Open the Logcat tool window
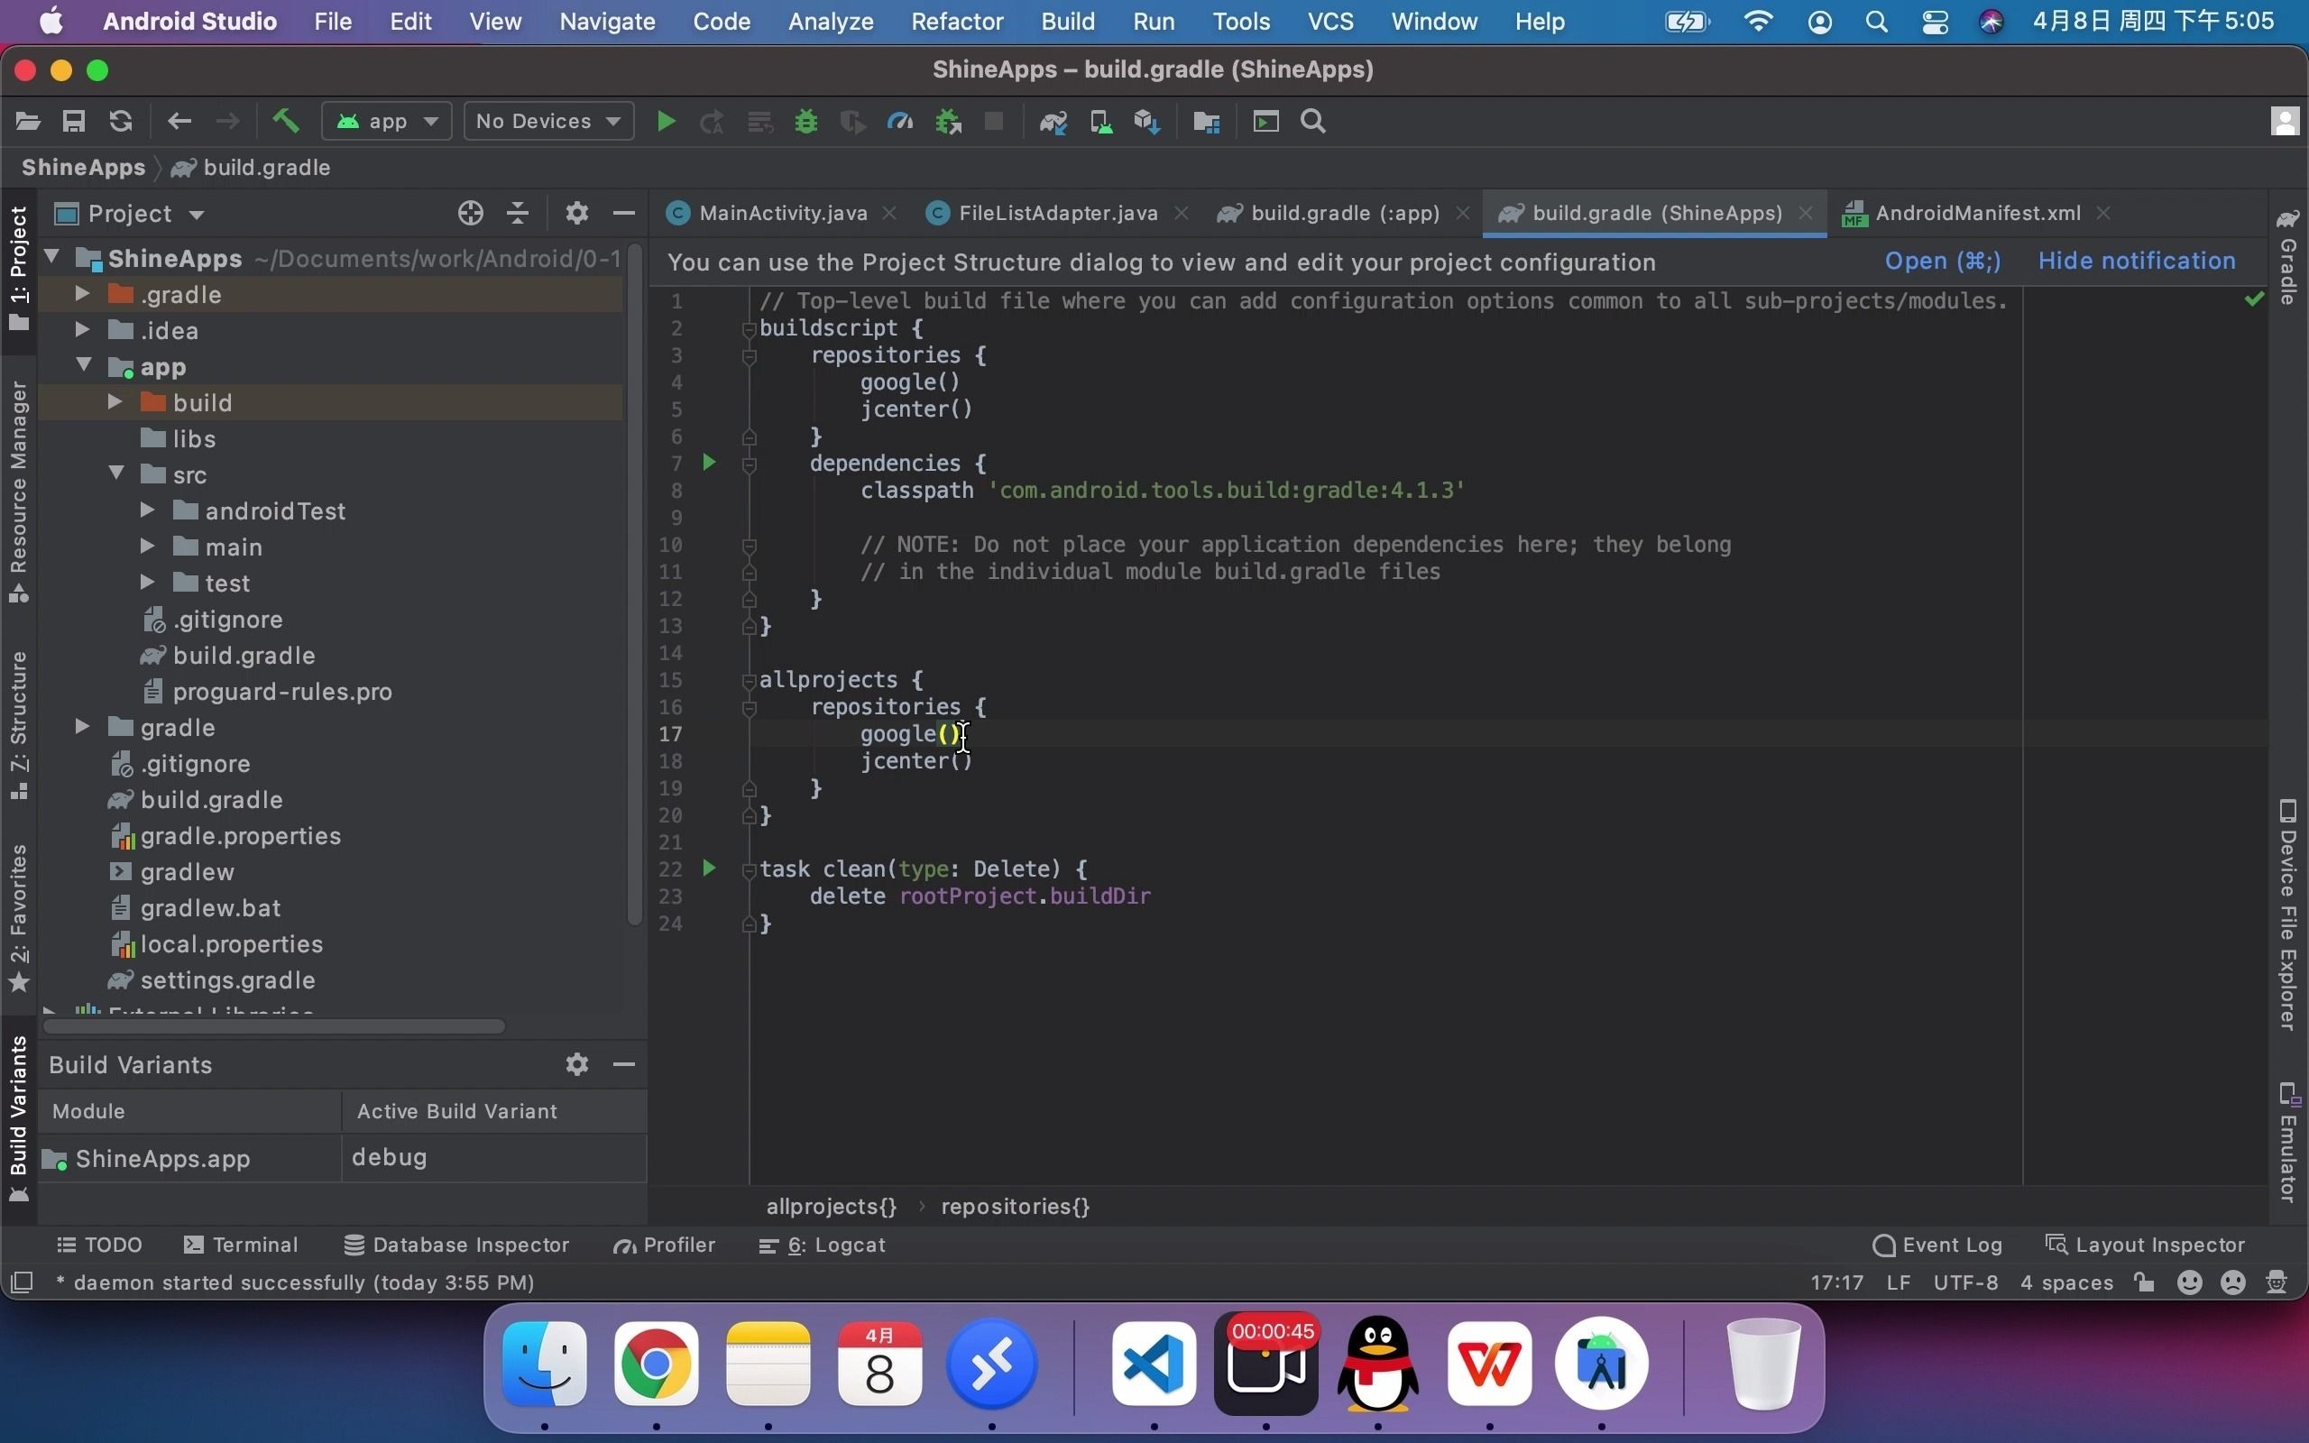This screenshot has height=1443, width=2309. 822,1245
